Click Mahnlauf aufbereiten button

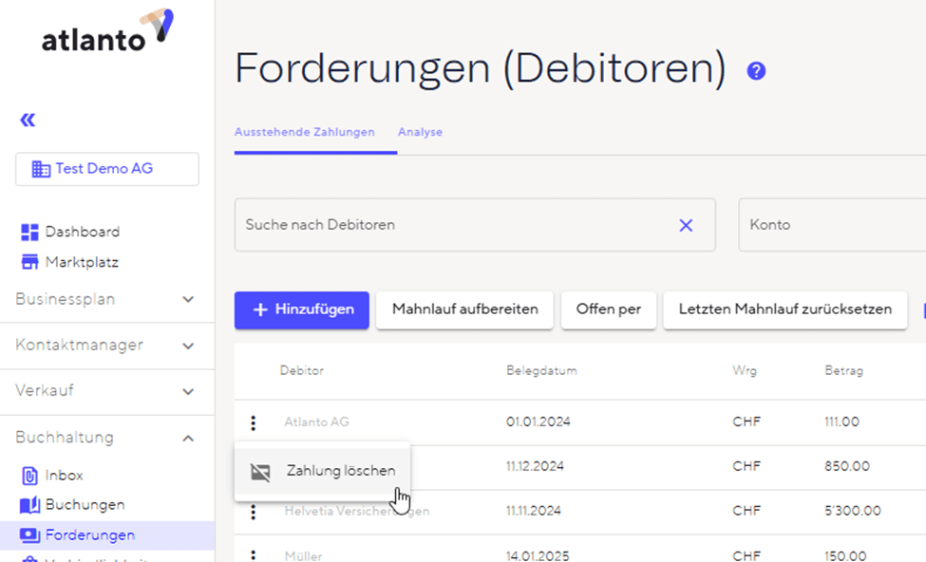[x=464, y=309]
